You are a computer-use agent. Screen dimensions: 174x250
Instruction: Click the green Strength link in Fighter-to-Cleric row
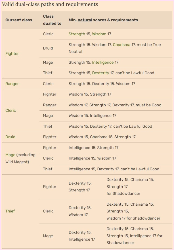(x=77, y=34)
